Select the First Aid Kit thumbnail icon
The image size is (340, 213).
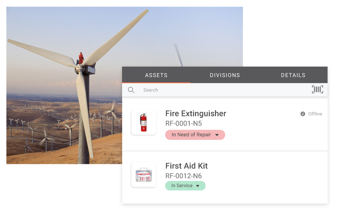point(144,175)
